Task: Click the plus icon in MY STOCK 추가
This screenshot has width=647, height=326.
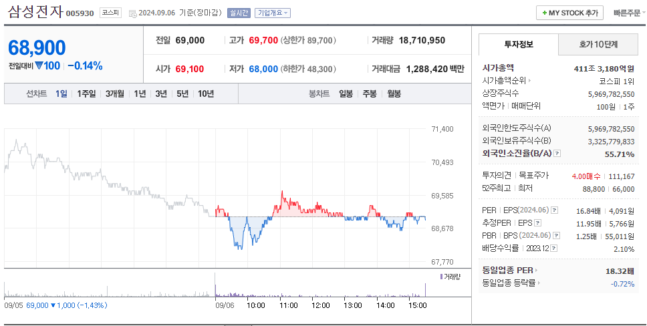Action: coord(545,13)
